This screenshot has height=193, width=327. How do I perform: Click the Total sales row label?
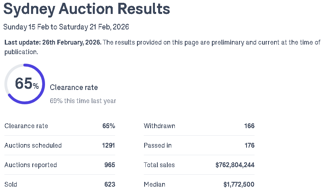[159, 165]
